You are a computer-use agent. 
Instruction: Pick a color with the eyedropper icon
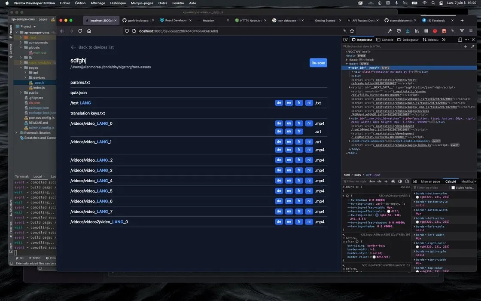[473, 46]
